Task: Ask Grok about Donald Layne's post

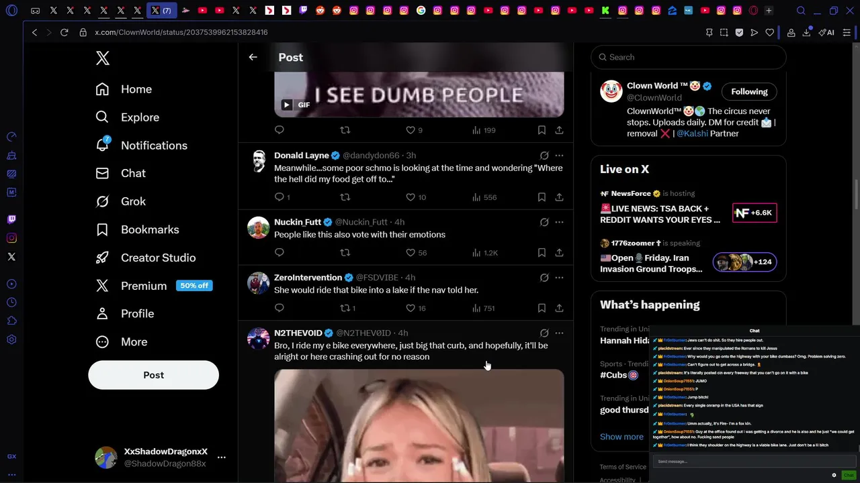Action: [x=544, y=155]
